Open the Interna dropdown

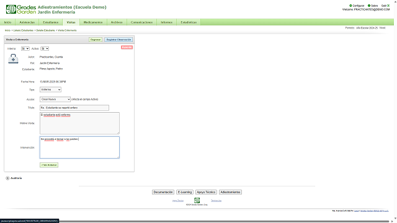pos(25,48)
